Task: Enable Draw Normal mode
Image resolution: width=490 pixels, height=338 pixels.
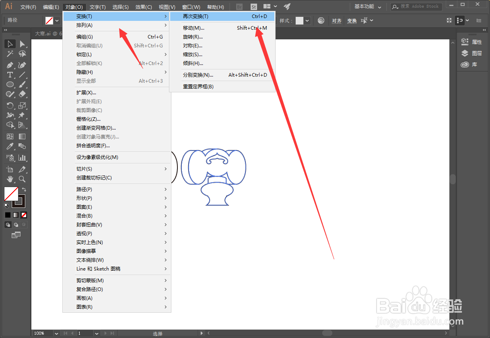Action: 8,225
